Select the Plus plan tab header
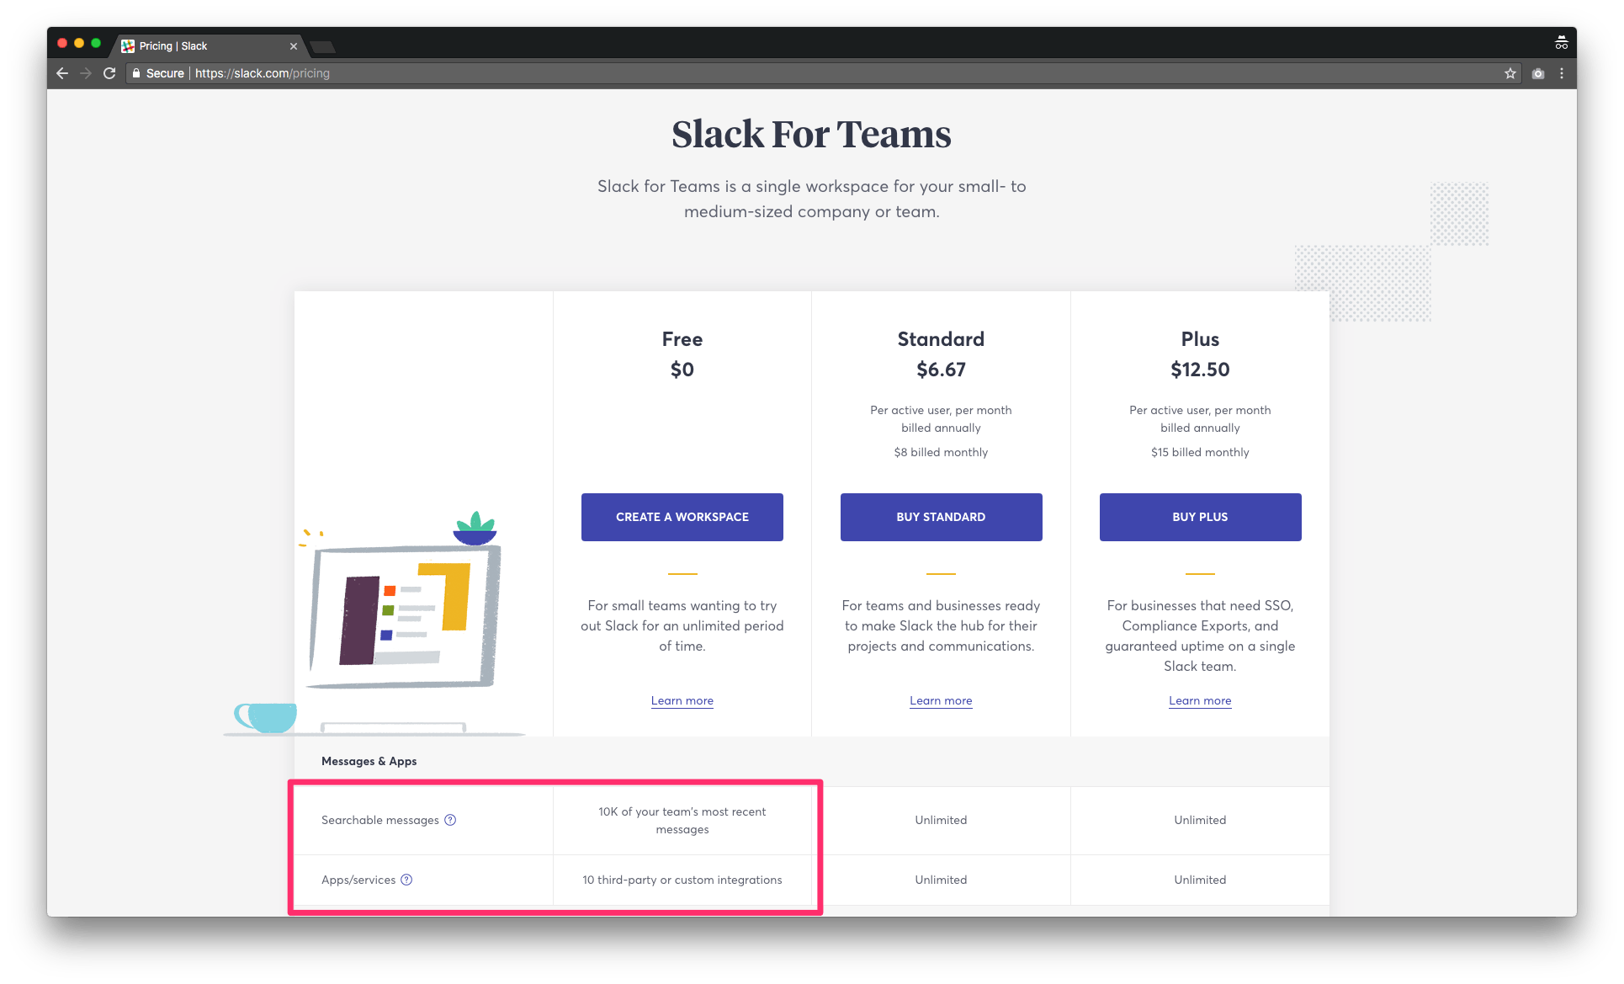The height and width of the screenshot is (984, 1624). coord(1198,338)
